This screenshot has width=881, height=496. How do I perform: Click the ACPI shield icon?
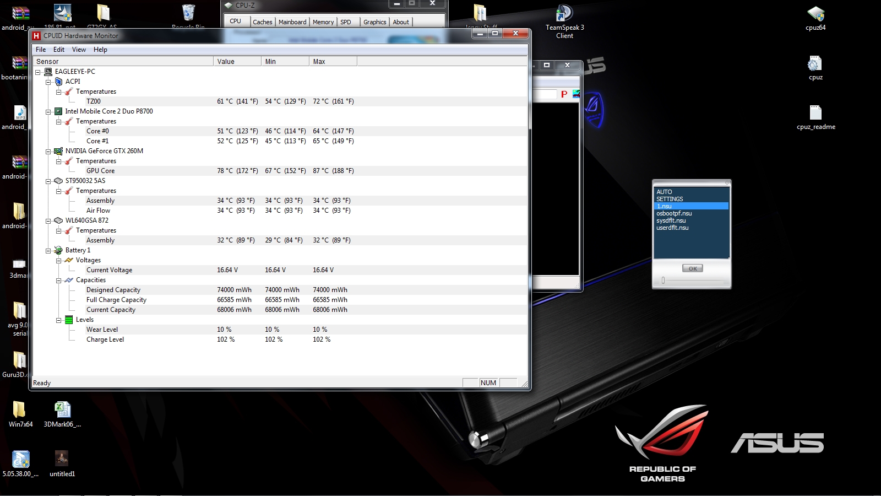coord(58,82)
